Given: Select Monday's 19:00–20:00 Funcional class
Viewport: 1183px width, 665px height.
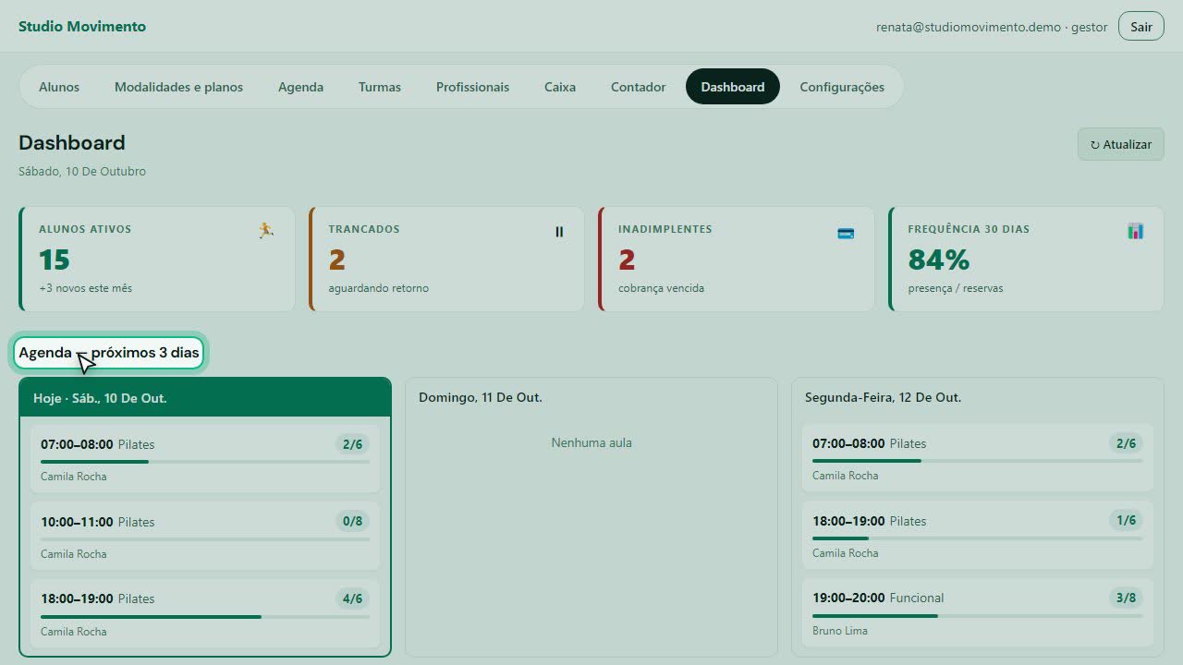Looking at the screenshot, I should pos(977,612).
